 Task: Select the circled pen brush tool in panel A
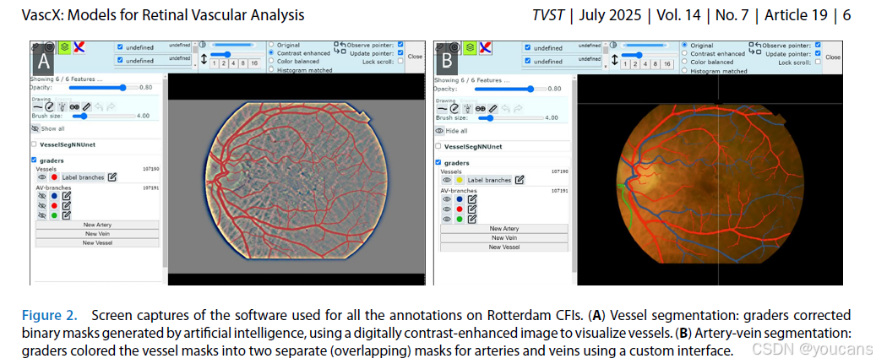(x=49, y=106)
